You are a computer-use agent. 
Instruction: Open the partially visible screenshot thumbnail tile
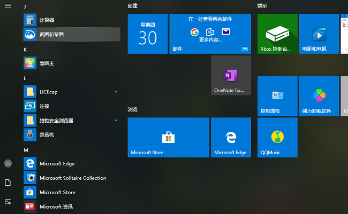click(x=344, y=34)
